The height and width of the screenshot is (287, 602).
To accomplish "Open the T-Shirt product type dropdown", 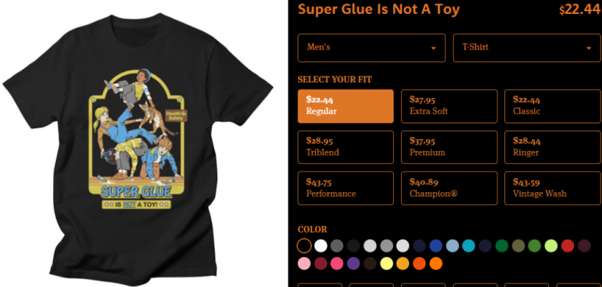I will (527, 47).
